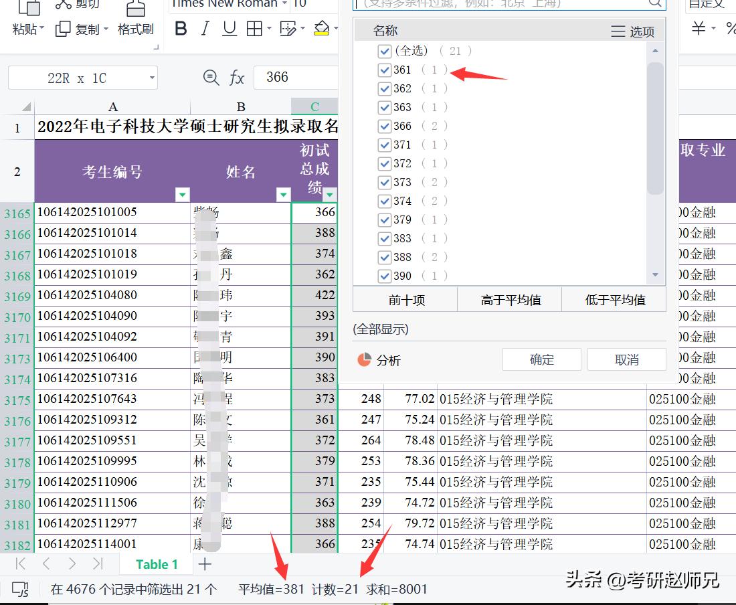Click the 格式刷 (Format Painter) icon
The image size is (736, 605).
pyautogui.click(x=136, y=12)
